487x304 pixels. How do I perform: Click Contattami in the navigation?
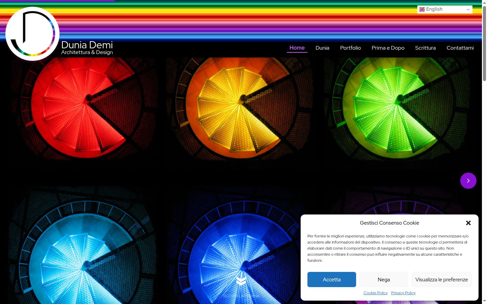tap(460, 48)
